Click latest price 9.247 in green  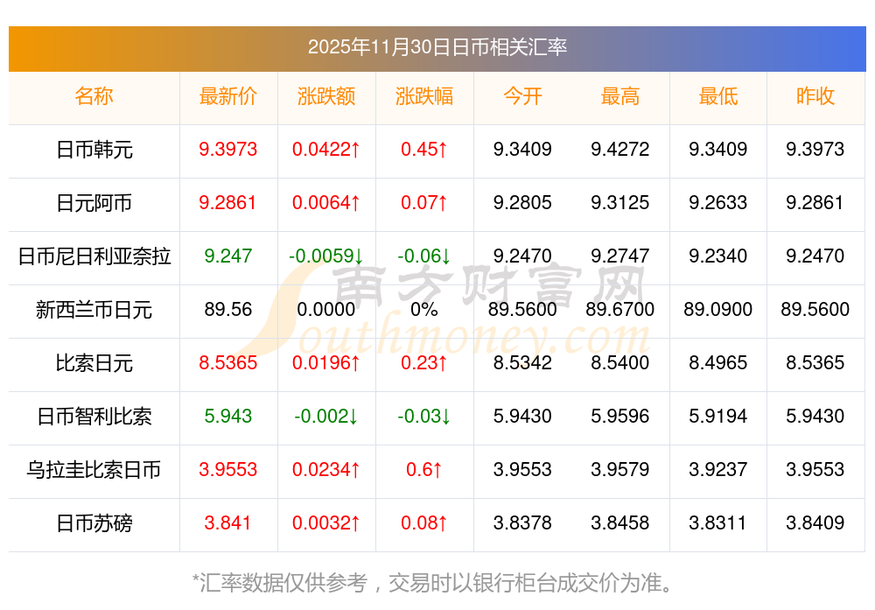pyautogui.click(x=228, y=256)
